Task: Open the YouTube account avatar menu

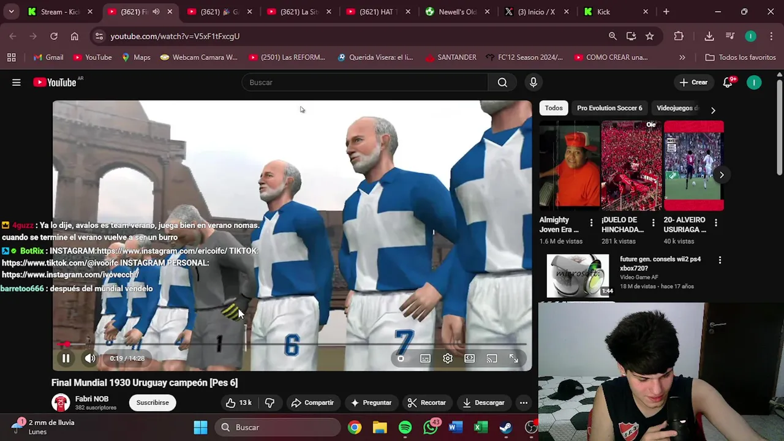Action: point(754,82)
